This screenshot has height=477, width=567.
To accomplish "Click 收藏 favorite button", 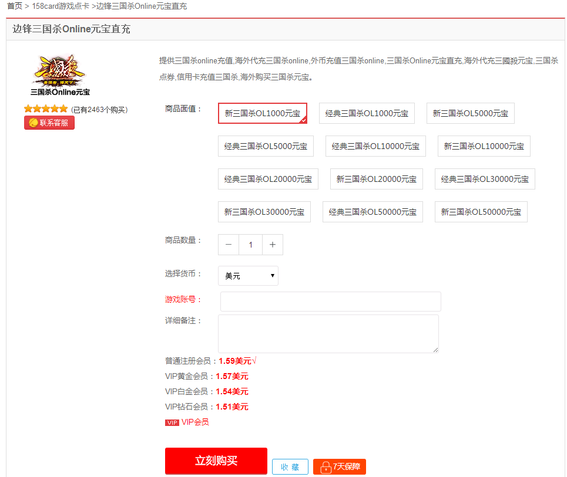I will click(290, 467).
